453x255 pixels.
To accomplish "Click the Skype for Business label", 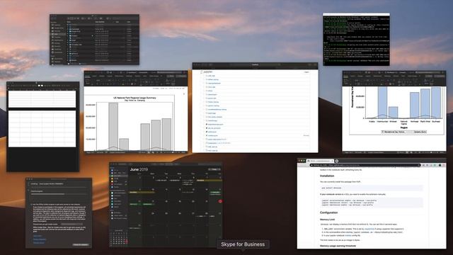I will coord(243,244).
